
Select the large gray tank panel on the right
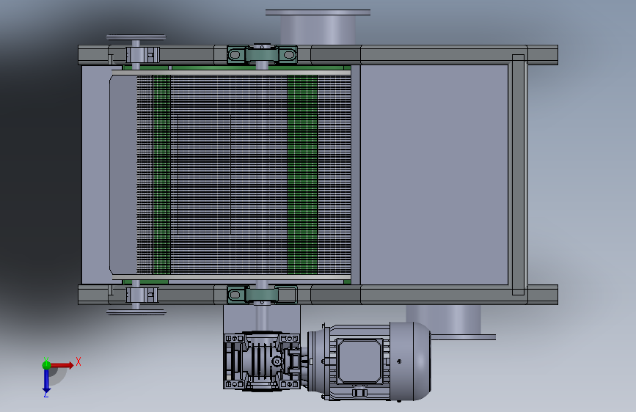pos(434,174)
